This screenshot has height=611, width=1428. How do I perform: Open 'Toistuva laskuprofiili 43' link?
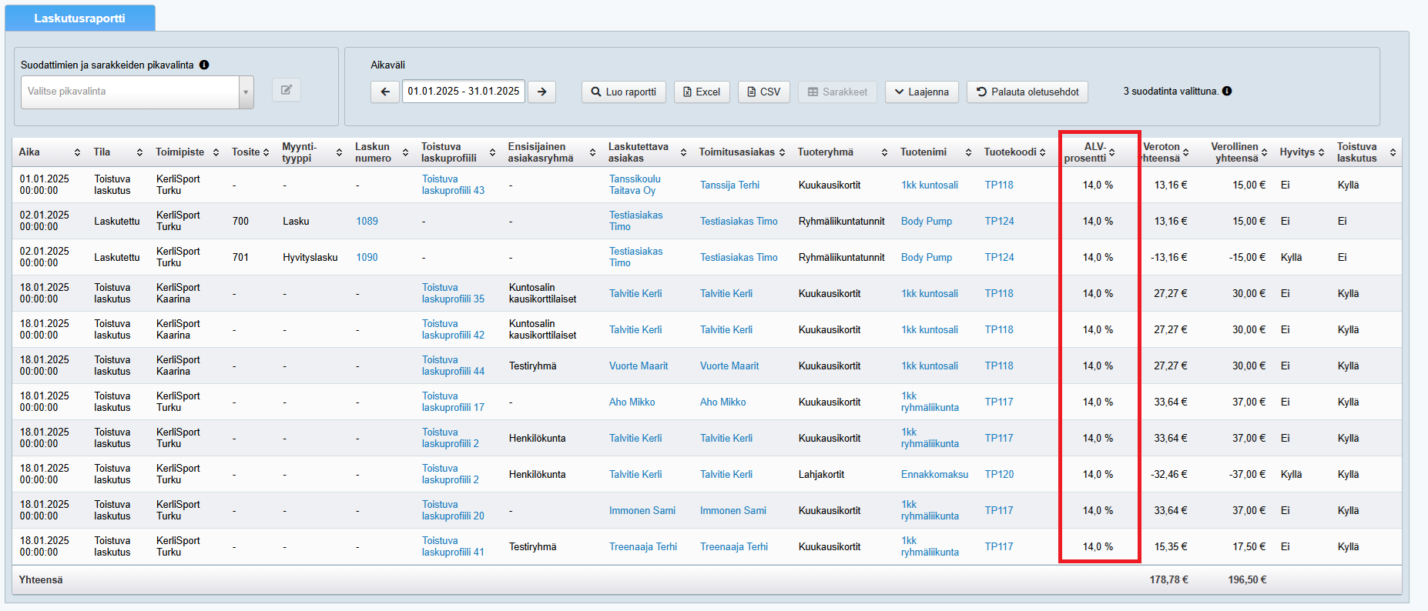coord(453,185)
